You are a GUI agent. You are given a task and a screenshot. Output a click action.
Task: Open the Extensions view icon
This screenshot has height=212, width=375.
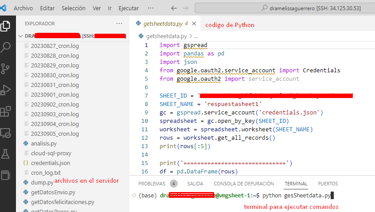click(6, 111)
